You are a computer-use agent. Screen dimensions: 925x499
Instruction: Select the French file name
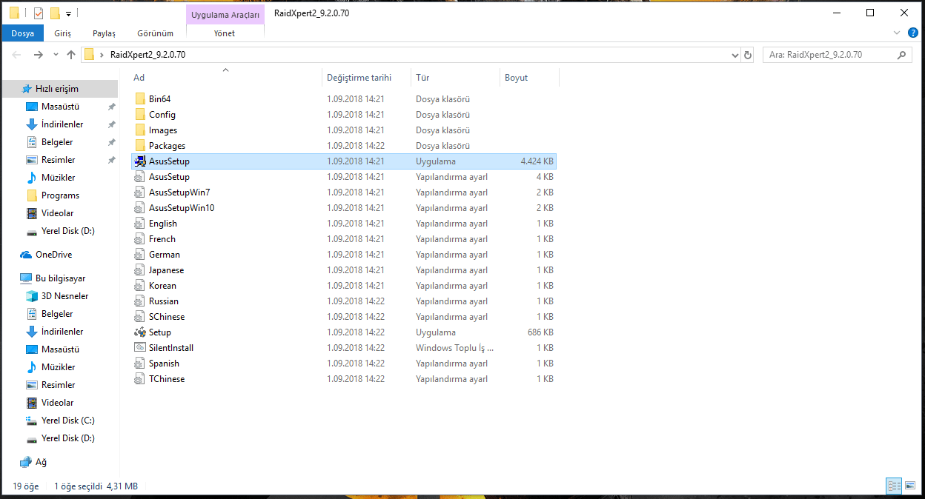pyautogui.click(x=162, y=239)
